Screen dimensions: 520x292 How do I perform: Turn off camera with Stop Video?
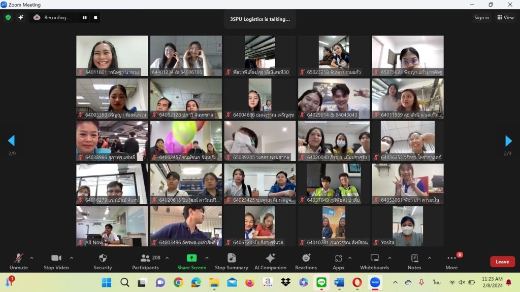[x=56, y=262]
